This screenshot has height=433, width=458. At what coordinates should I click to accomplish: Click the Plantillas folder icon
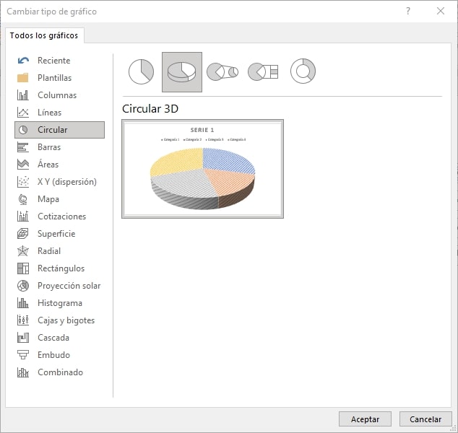(23, 78)
